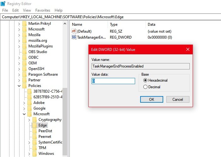Screen dimensions: 221x157
Task: Click the folder icon beside 62B57FB9-251D key
Action: [30, 97]
